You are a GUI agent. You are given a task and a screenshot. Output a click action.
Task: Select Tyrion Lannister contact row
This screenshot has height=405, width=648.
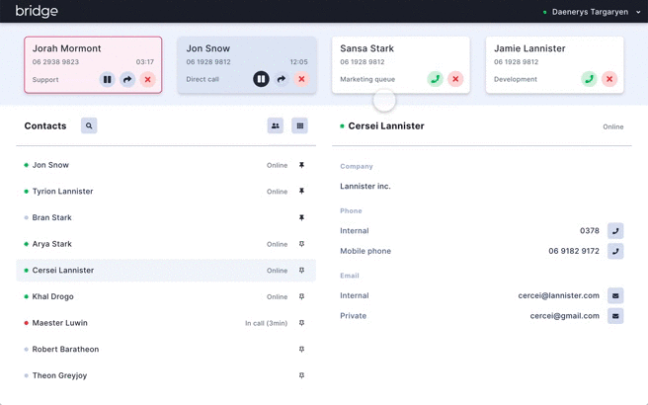point(166,192)
